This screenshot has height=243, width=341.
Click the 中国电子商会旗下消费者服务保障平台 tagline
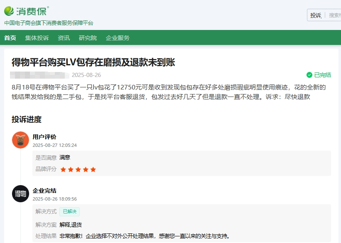pos(49,23)
